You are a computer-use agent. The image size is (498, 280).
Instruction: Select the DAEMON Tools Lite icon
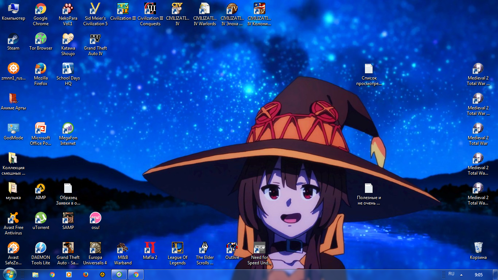(x=40, y=254)
